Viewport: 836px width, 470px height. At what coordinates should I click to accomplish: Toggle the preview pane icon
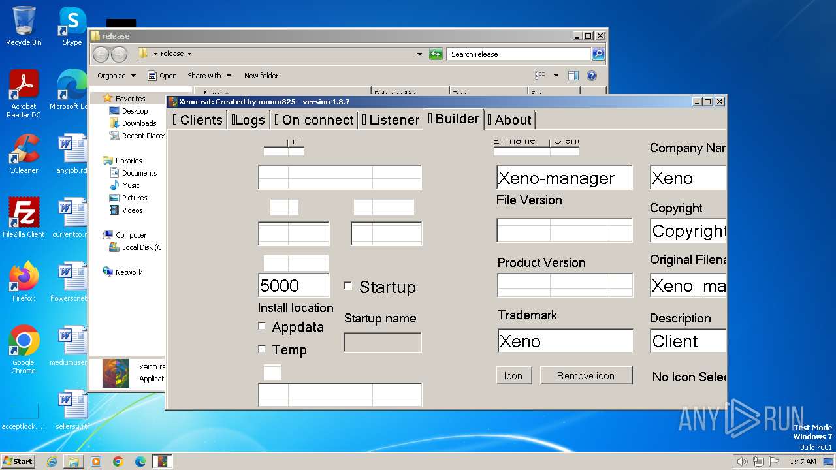(x=573, y=76)
